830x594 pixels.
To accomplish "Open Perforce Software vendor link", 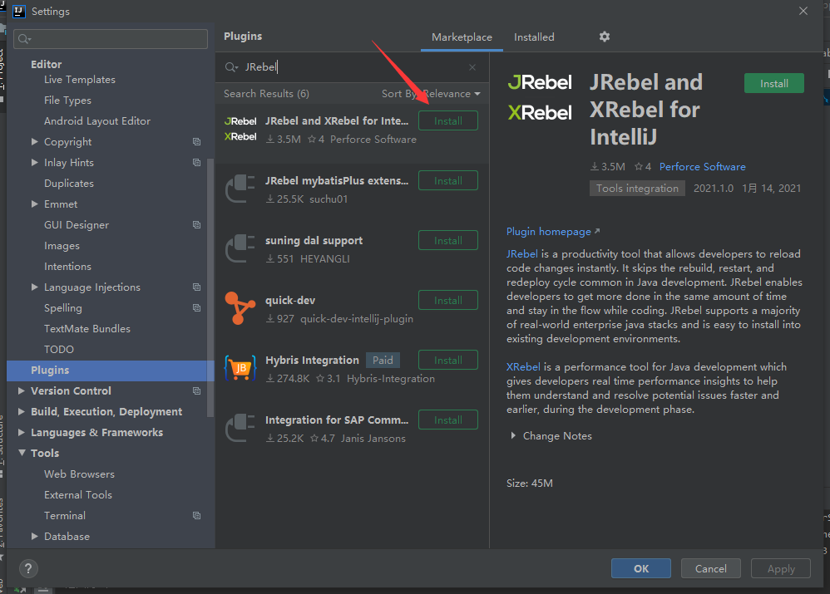I will pos(702,167).
